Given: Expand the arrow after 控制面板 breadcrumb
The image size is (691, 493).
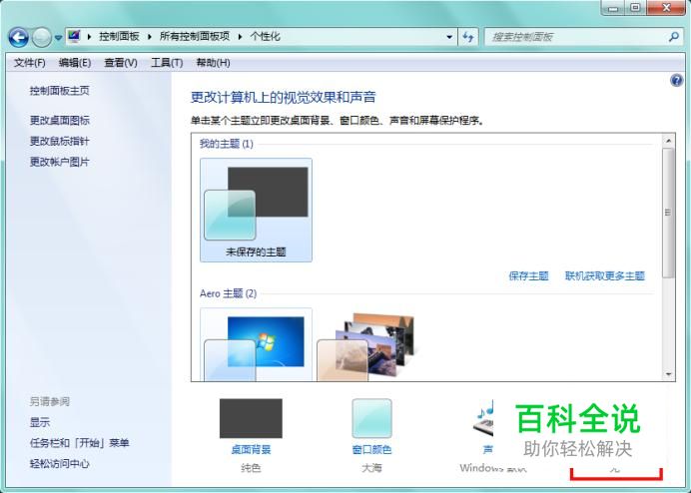Looking at the screenshot, I should (150, 37).
